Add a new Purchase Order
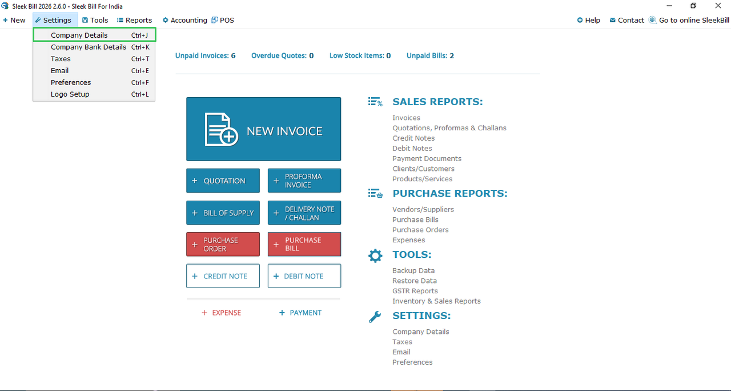 (x=223, y=244)
